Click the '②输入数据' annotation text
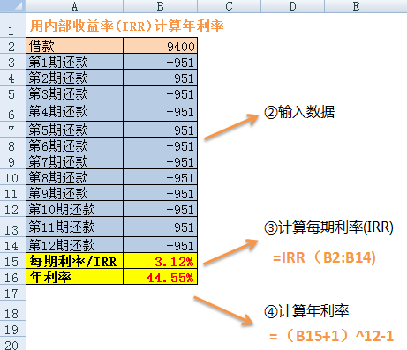Screen dimensions: 407x350 click(299, 112)
